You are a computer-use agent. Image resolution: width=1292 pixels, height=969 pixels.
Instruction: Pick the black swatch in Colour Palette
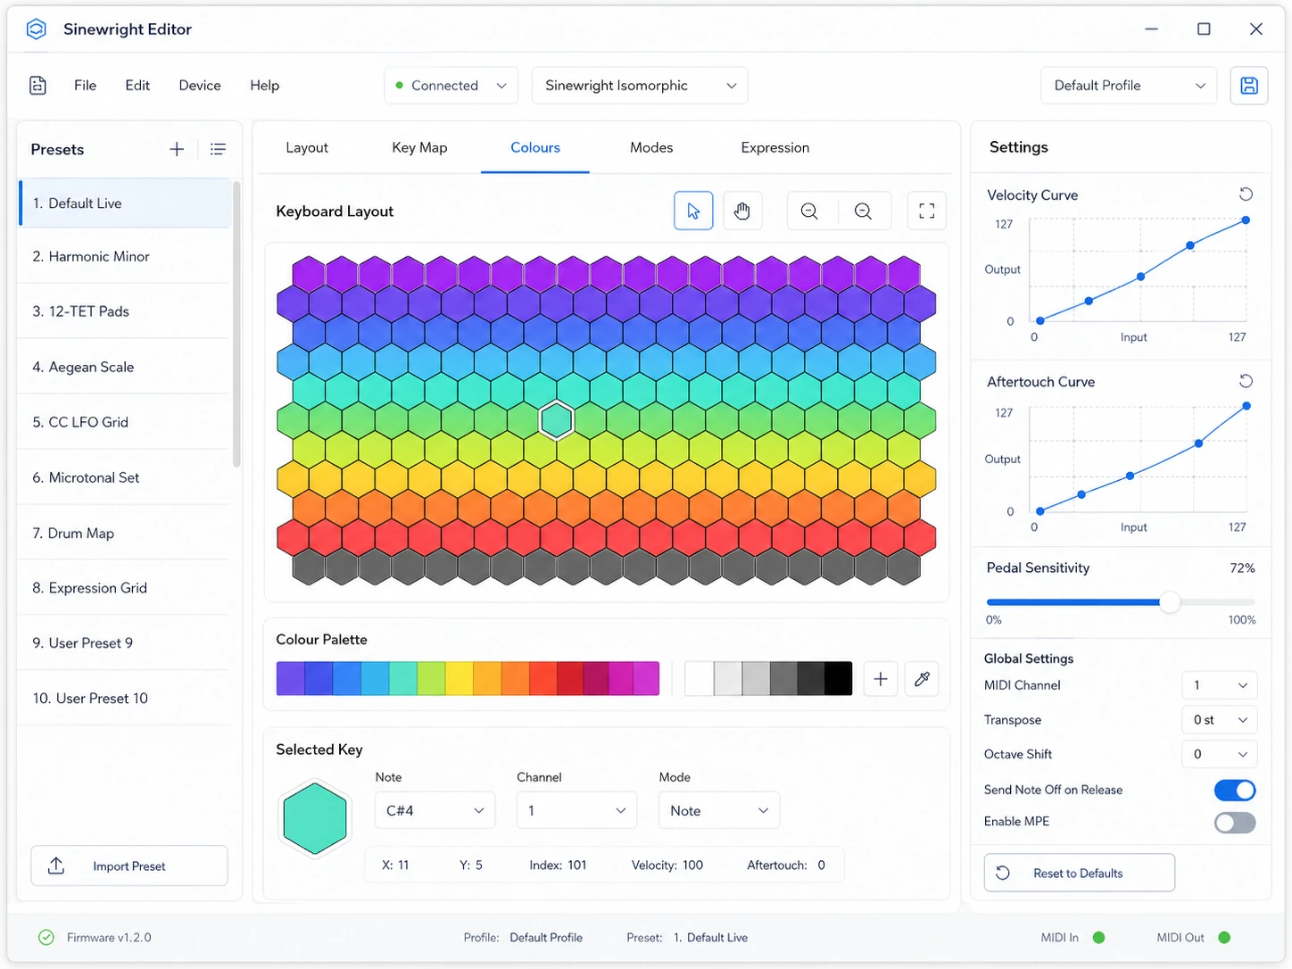[x=839, y=679]
